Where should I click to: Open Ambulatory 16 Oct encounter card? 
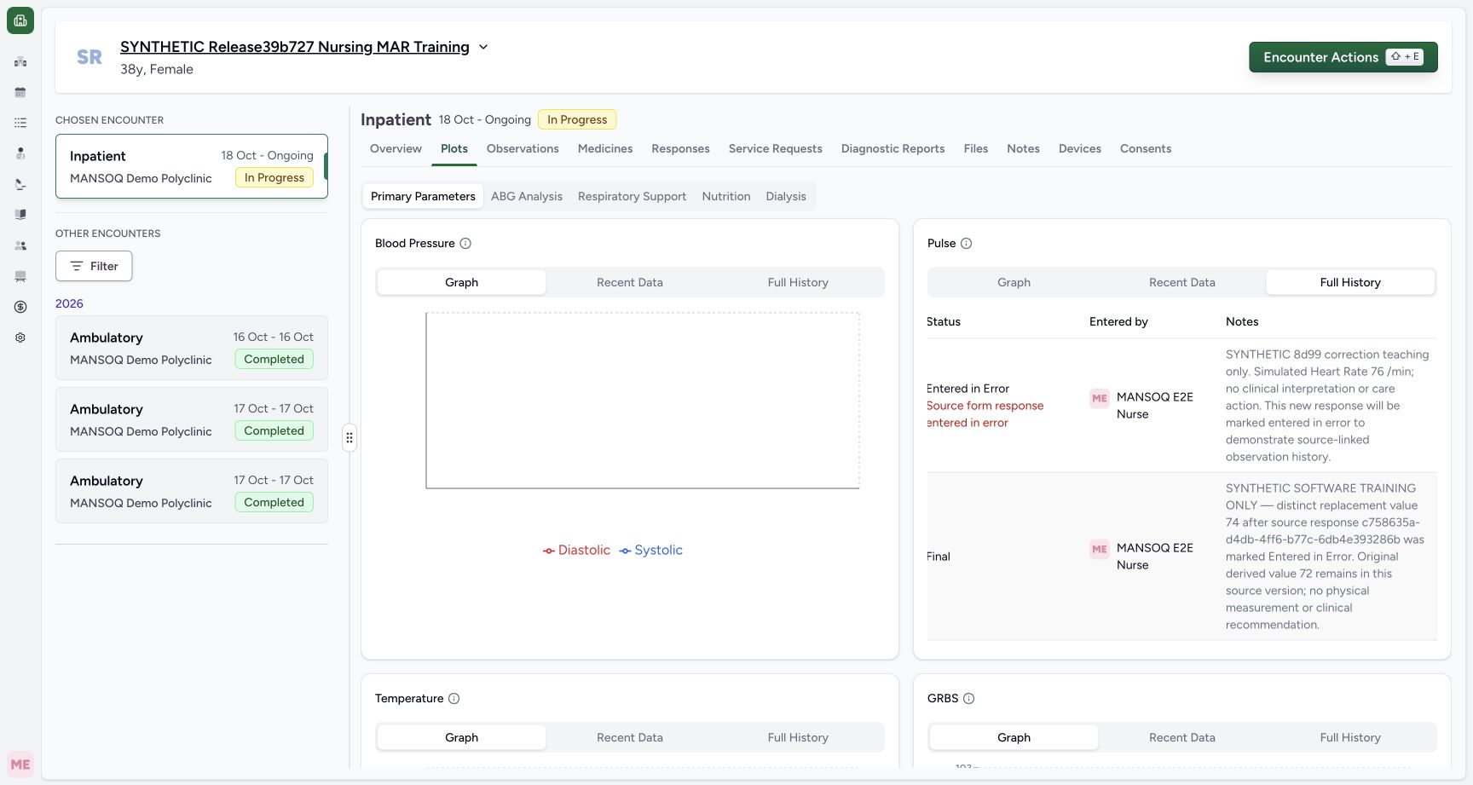[192, 348]
